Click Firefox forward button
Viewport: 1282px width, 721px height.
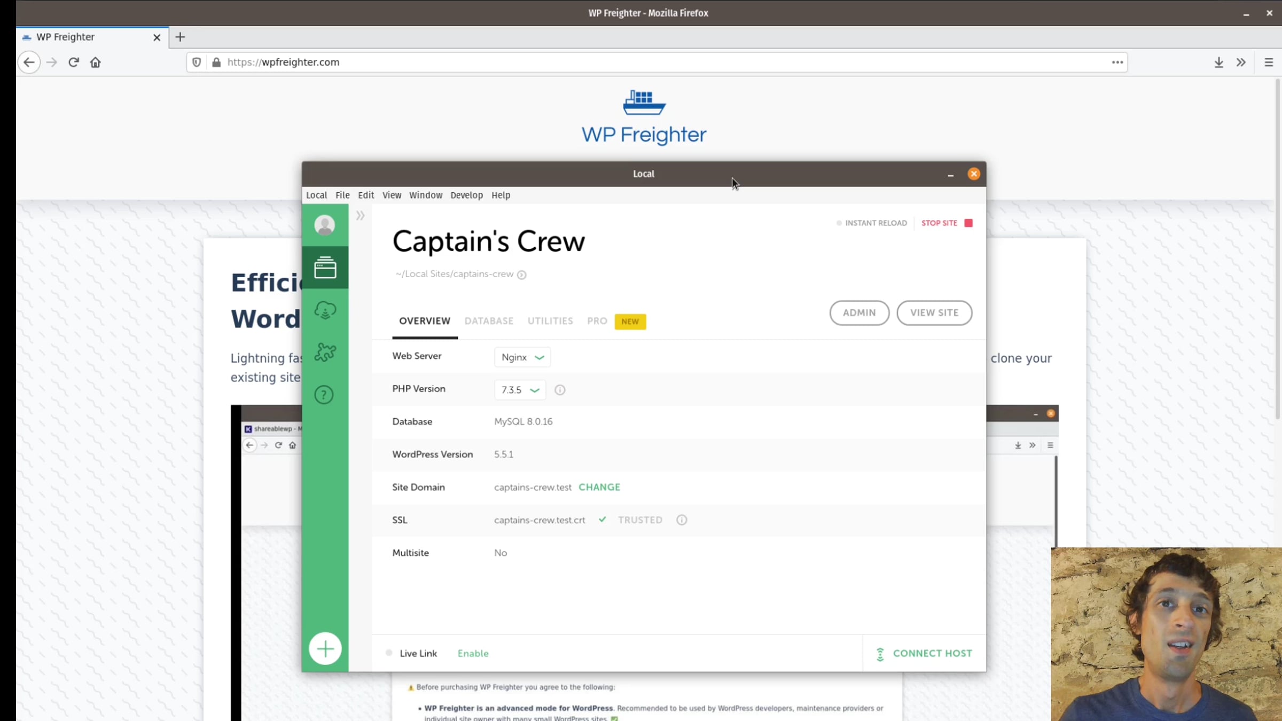pos(52,62)
